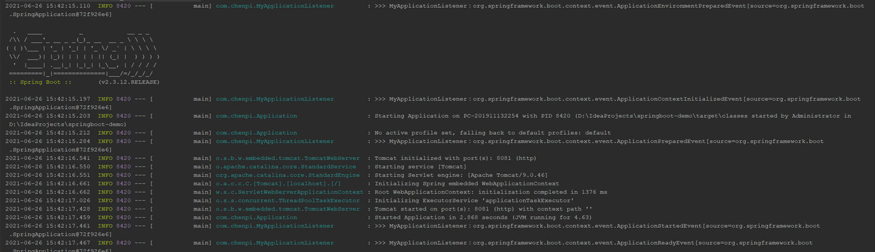Click com.chenpi.MyApplicationListener logger on the 15:42:15.284 line

(275, 141)
